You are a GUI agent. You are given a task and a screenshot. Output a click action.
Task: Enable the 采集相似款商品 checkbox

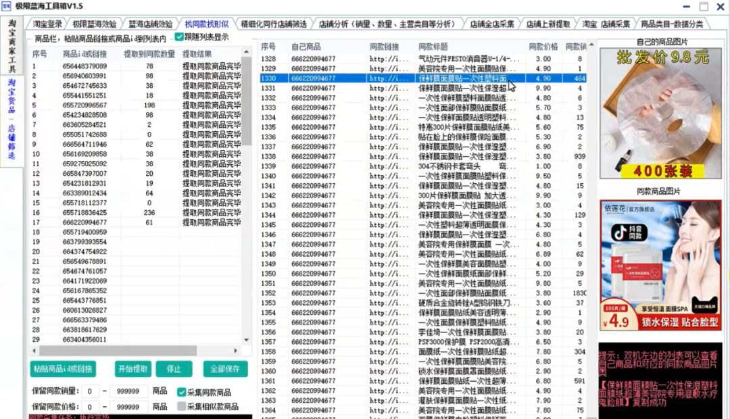pyautogui.click(x=182, y=406)
